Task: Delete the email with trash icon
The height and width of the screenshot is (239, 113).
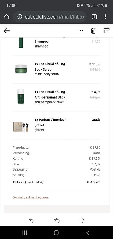Action: tap(93, 31)
